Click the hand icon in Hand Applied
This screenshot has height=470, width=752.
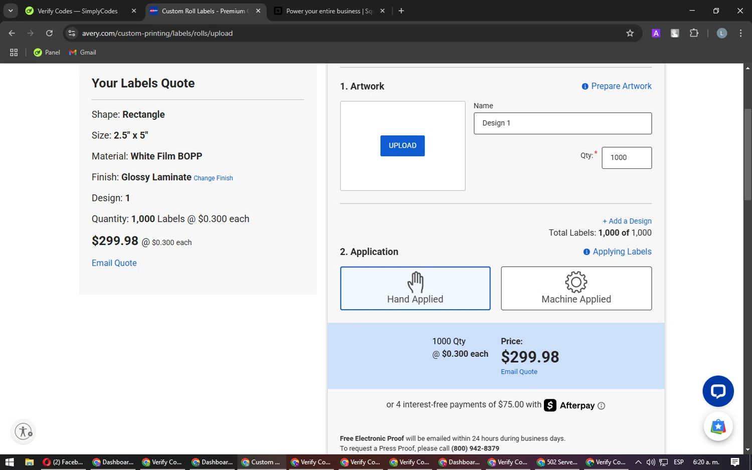point(415,282)
